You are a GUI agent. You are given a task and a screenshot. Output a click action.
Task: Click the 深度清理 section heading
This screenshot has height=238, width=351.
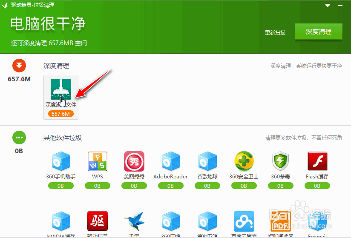(56, 66)
